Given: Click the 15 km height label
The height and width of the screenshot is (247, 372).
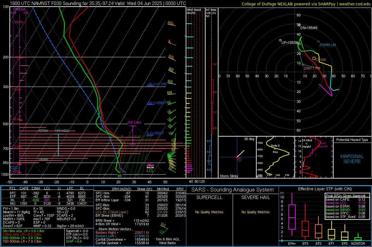Looking at the screenshot, I should 19,22.
